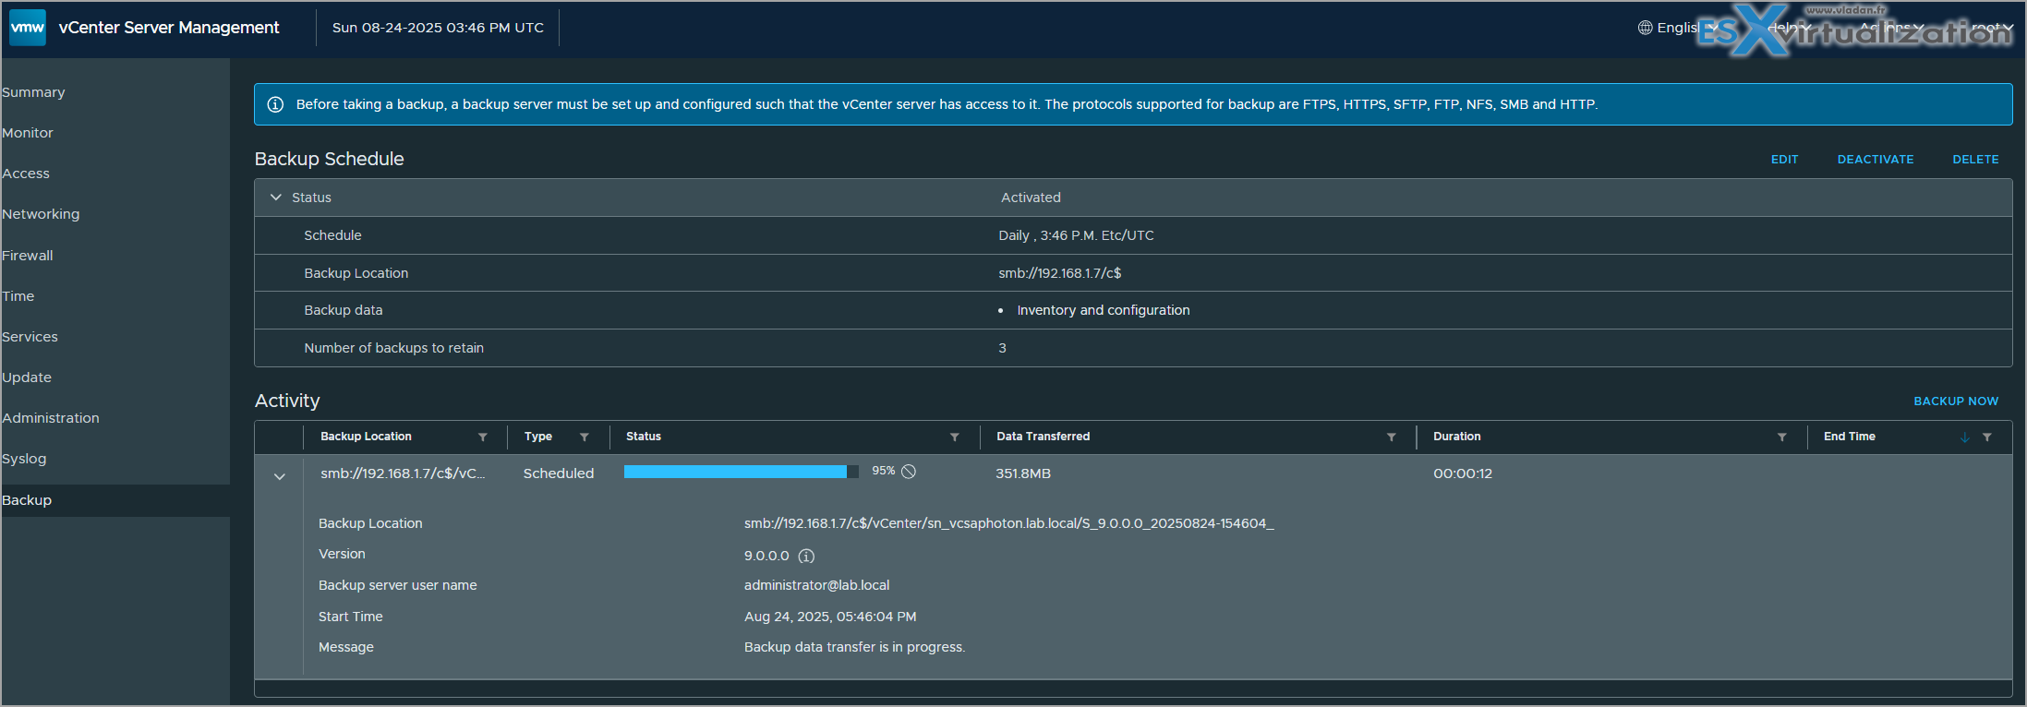
Task: Sort by the End Time column header
Action: pos(1850,437)
